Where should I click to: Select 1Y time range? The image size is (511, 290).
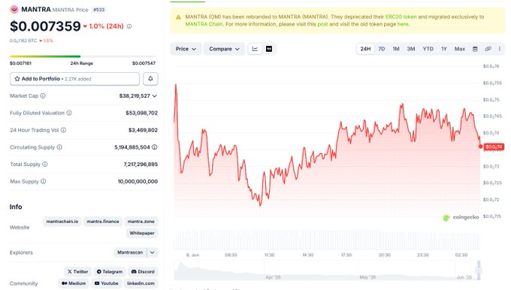click(x=444, y=49)
